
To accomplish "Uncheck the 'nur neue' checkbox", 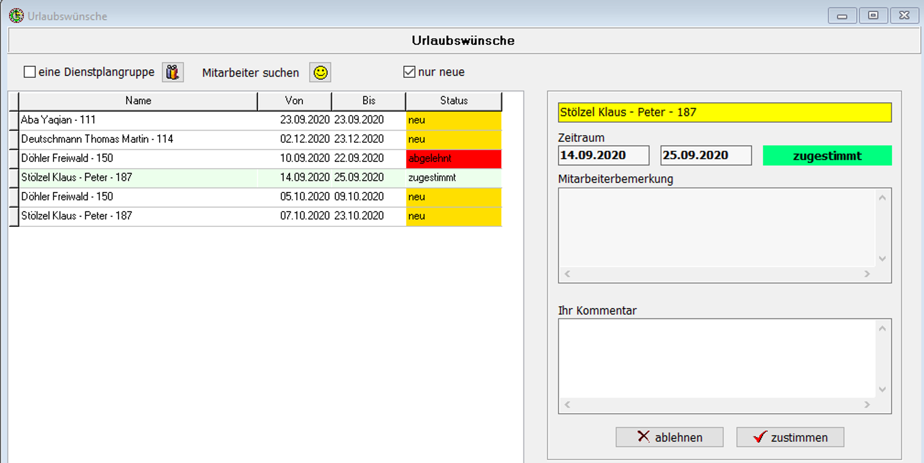I will click(x=409, y=72).
